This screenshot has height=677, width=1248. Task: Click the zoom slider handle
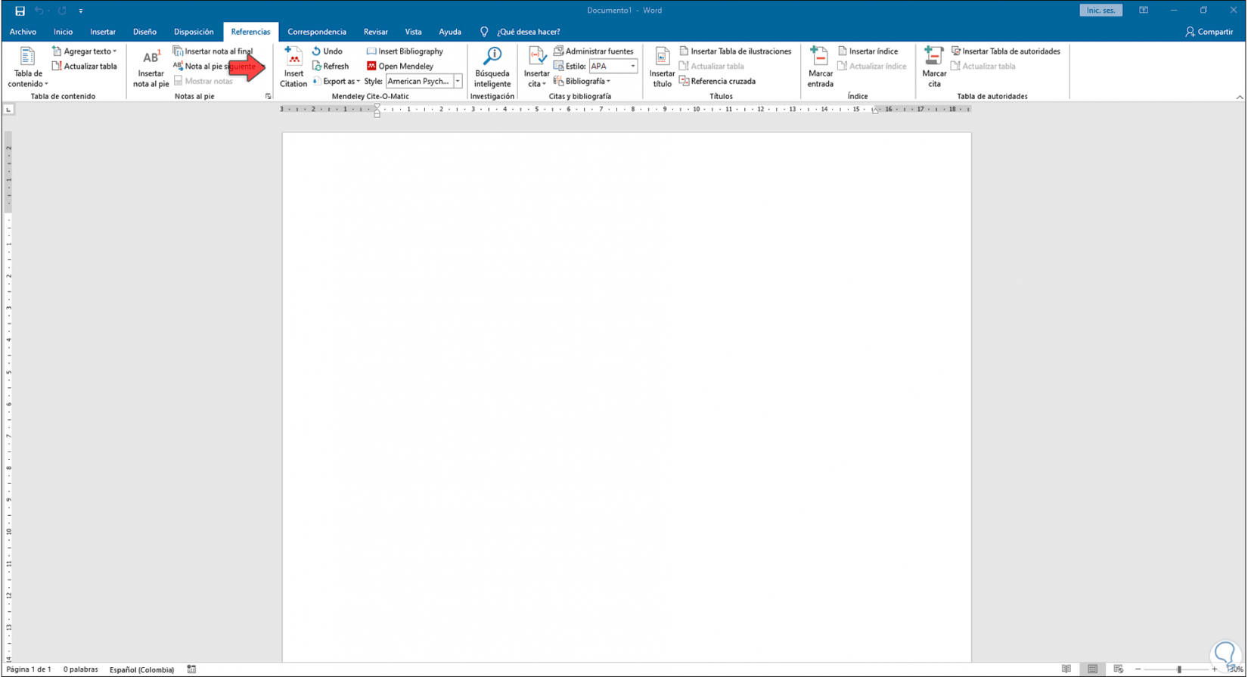(1178, 669)
